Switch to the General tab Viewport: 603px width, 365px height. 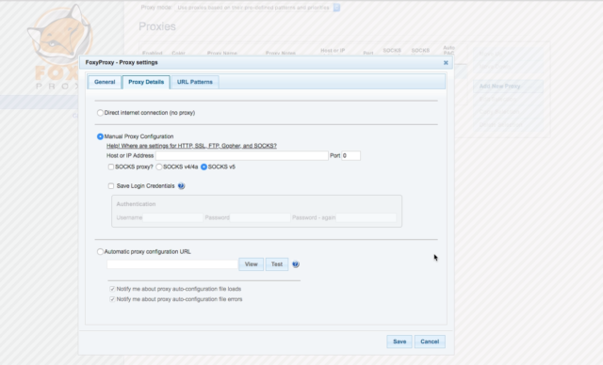point(105,82)
